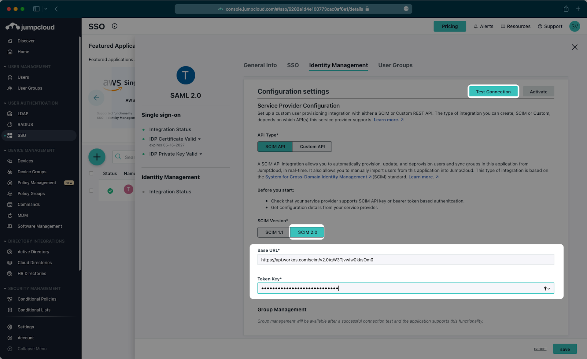Click the key icon in Token Key field
Screen dimensions: 587x359
point(545,288)
